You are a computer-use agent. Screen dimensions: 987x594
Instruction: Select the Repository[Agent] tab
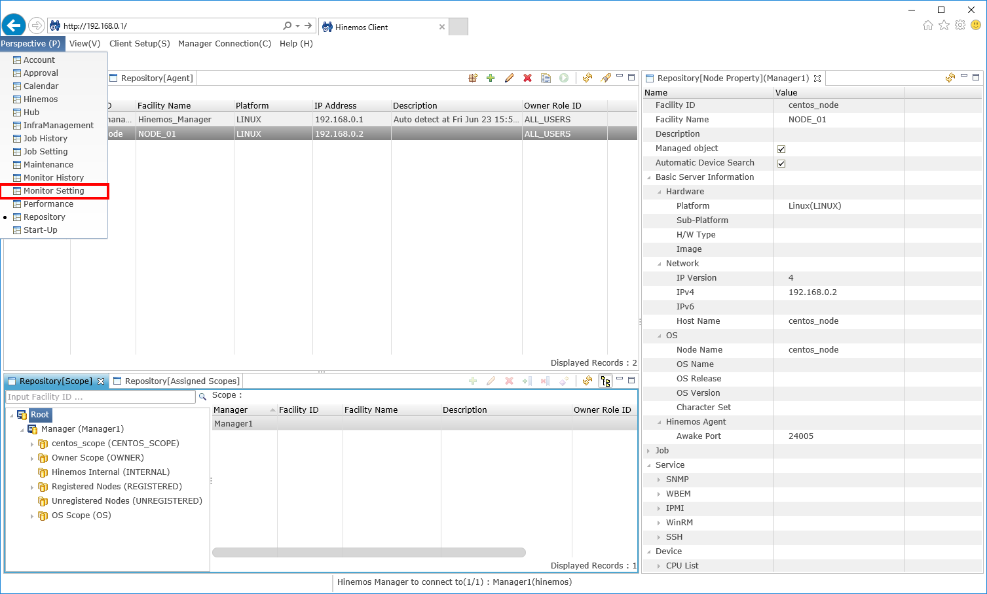pos(152,78)
